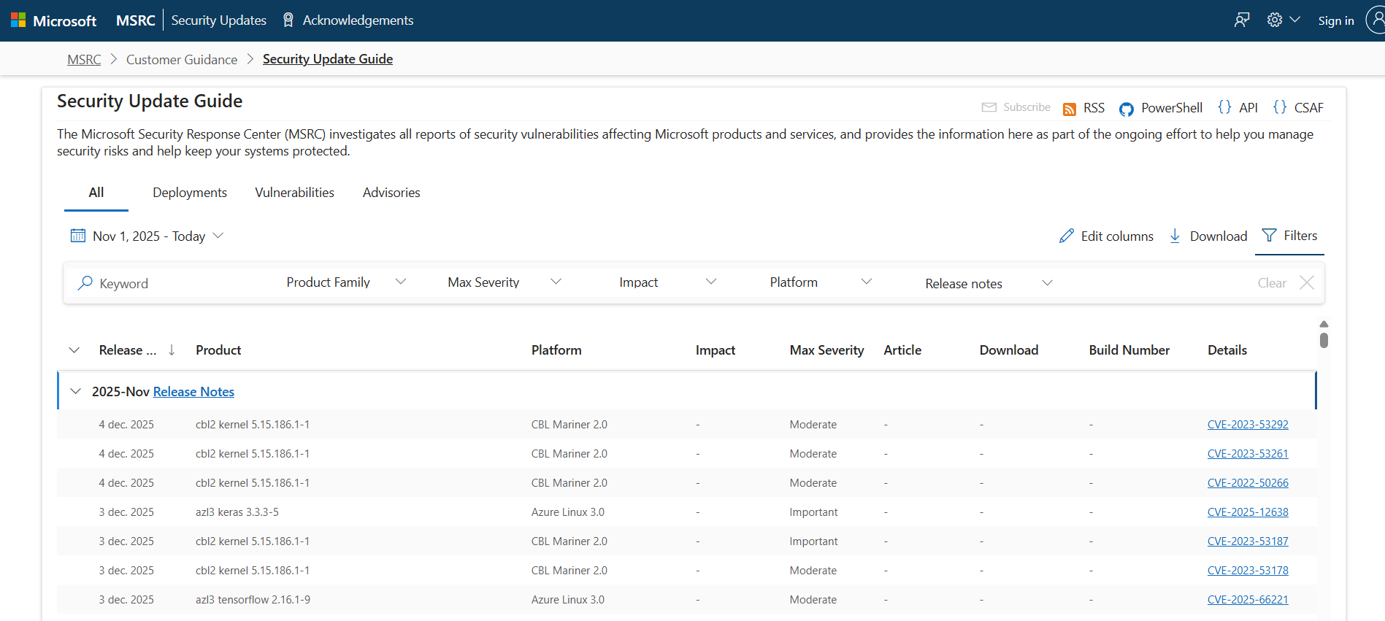Click the API curly braces icon
Viewport: 1385px width, 621px height.
point(1224,107)
